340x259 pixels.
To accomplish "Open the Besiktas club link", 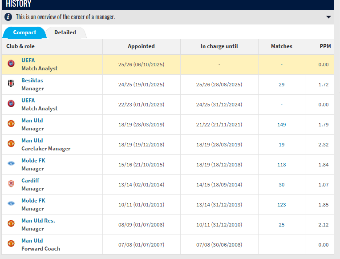I will click(x=32, y=81).
